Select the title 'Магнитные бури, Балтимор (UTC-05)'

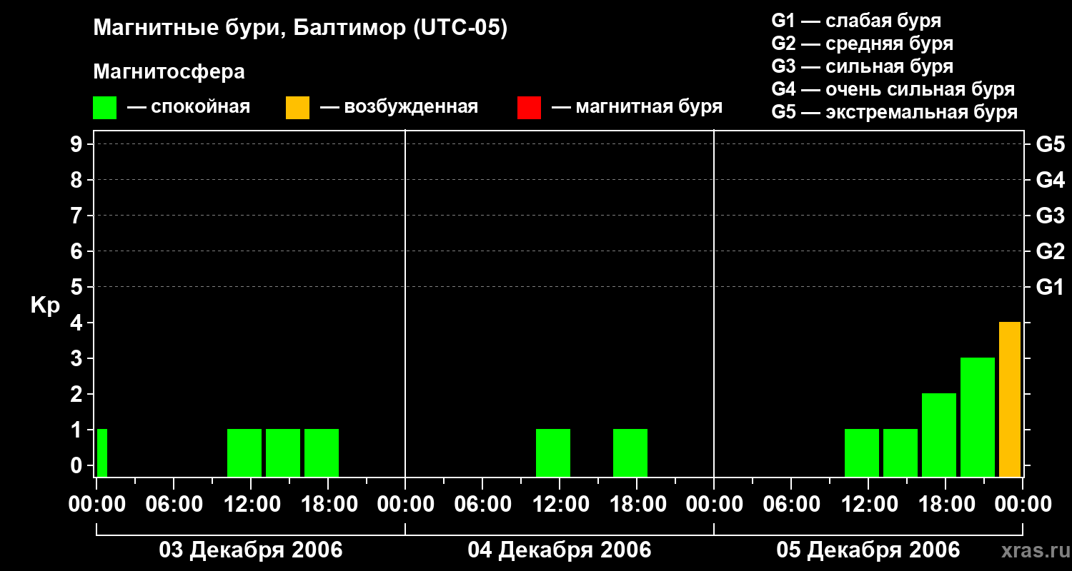coord(300,29)
